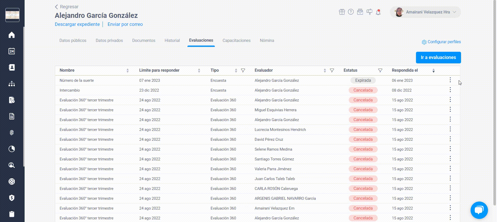497x222 pixels.
Task: Click the fingerprint attendance sidebar icon
Action: [x=12, y=133]
